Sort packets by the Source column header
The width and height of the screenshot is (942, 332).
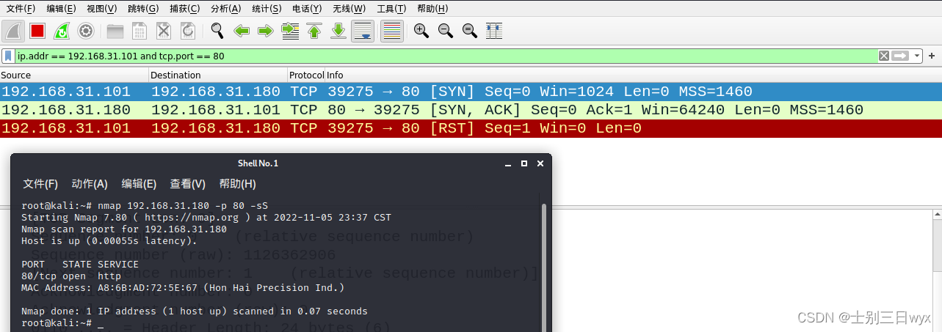(74, 75)
